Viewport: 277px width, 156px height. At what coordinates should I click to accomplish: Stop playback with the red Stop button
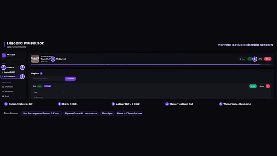268,59
